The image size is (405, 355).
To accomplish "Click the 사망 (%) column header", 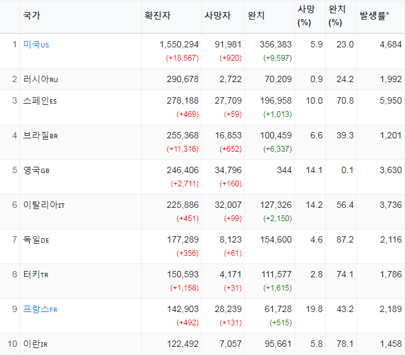I will (x=306, y=16).
